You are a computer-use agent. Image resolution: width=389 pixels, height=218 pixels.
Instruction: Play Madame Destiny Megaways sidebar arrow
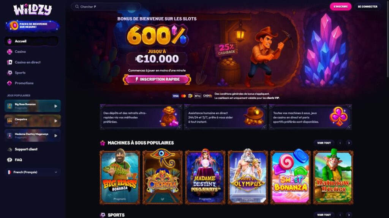56,136
